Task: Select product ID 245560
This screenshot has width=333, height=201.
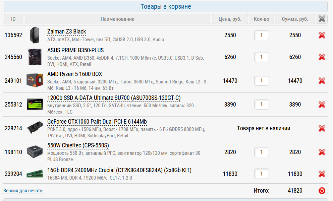Action: coord(13,57)
